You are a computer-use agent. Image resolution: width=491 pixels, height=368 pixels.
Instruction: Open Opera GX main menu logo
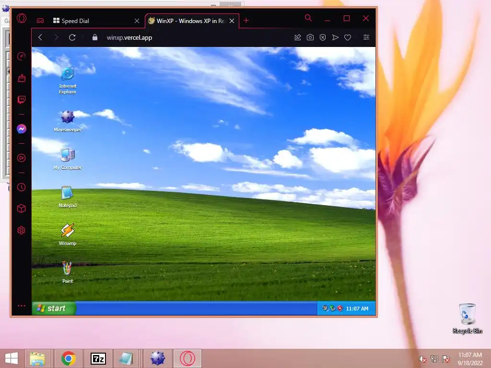pyautogui.click(x=21, y=19)
